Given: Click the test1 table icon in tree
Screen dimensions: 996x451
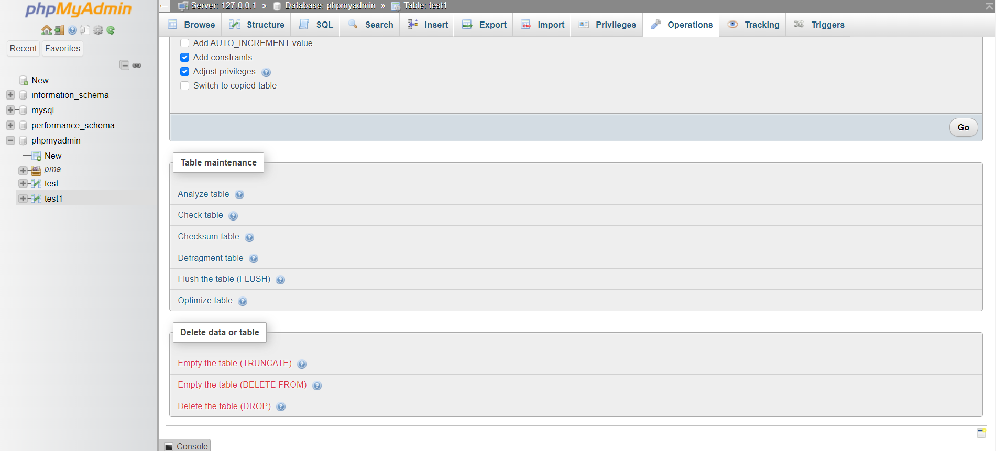Looking at the screenshot, I should click(x=36, y=199).
